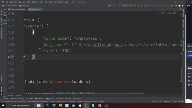
Task: Click the CRLF line separator status entry
Action: [161, 101]
